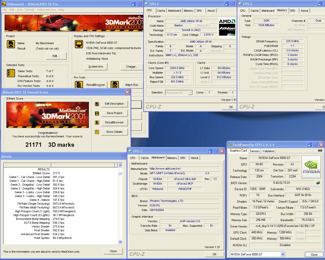Click the Edit Description button
Image resolution: width=325 pixels, height=260 pixels.
(114, 104)
